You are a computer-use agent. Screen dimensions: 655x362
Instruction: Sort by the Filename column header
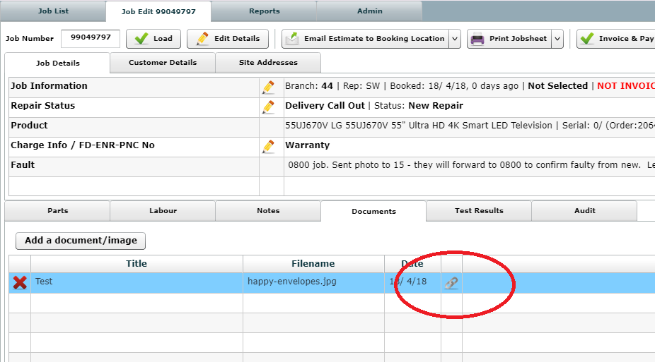(x=313, y=264)
